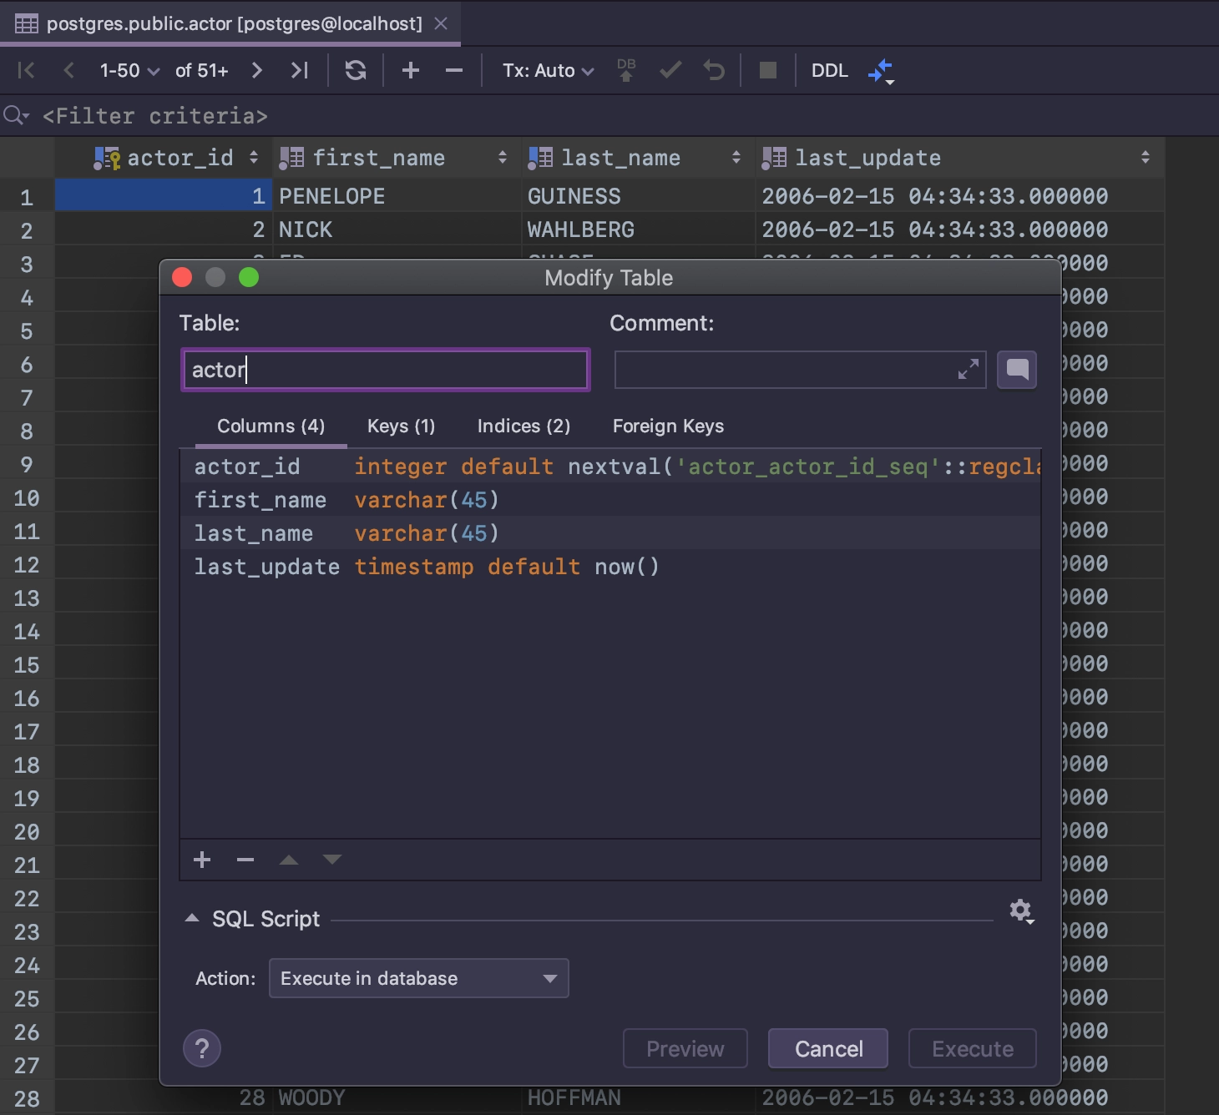Stop the running query
1219x1115 pixels.
point(768,70)
